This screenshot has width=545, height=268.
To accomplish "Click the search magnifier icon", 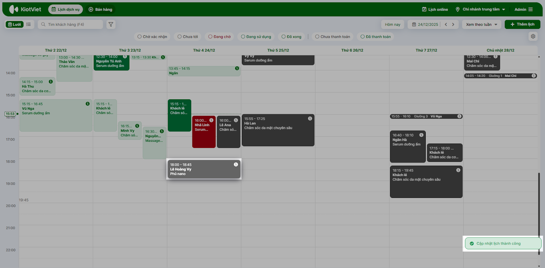I will 43,24.
